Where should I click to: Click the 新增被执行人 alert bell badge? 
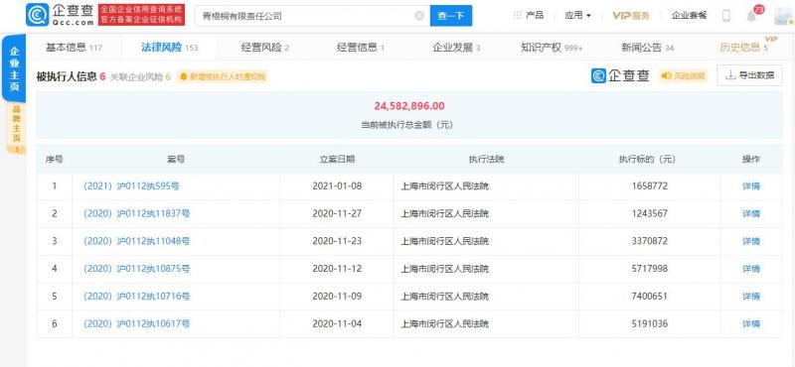coord(222,77)
